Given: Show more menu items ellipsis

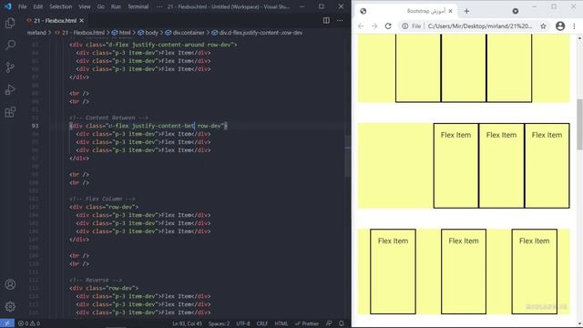Looking at the screenshot, I should (x=159, y=6).
